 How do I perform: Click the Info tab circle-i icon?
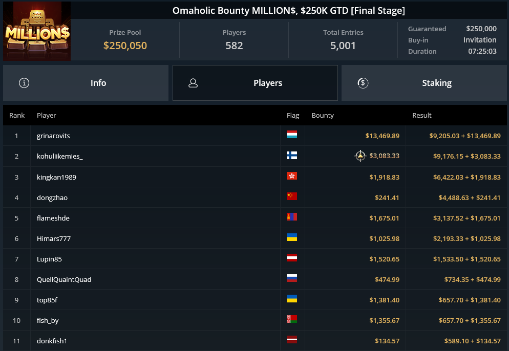tap(24, 83)
